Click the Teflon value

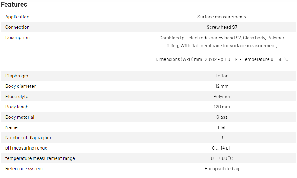coord(222,76)
